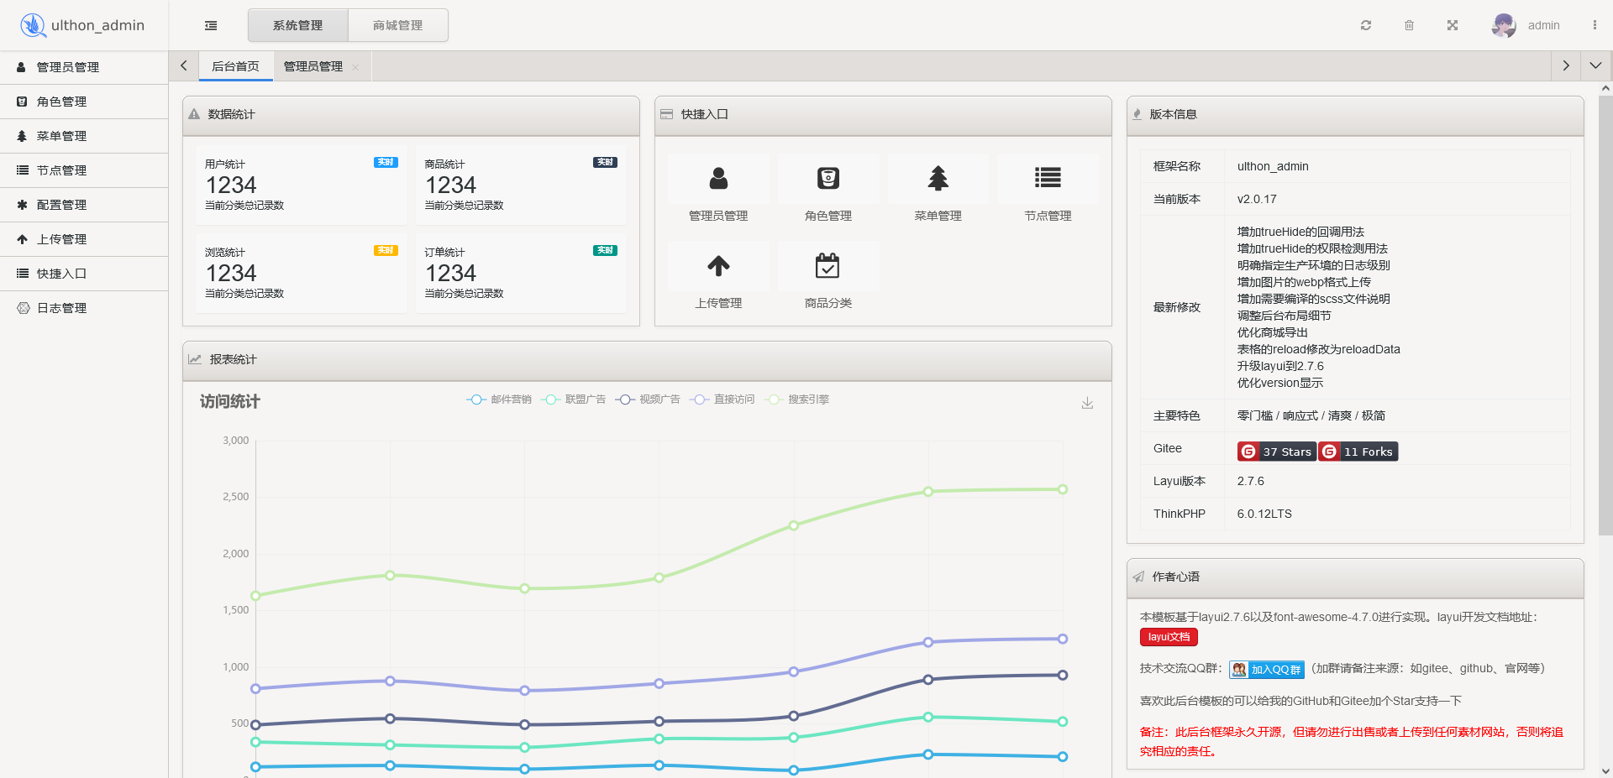The image size is (1613, 778).
Task: Toggle the 搜索引擎 legend series
Action: coord(796,399)
